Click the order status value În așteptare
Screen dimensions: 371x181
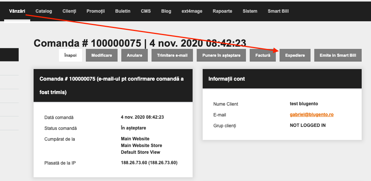134,128
